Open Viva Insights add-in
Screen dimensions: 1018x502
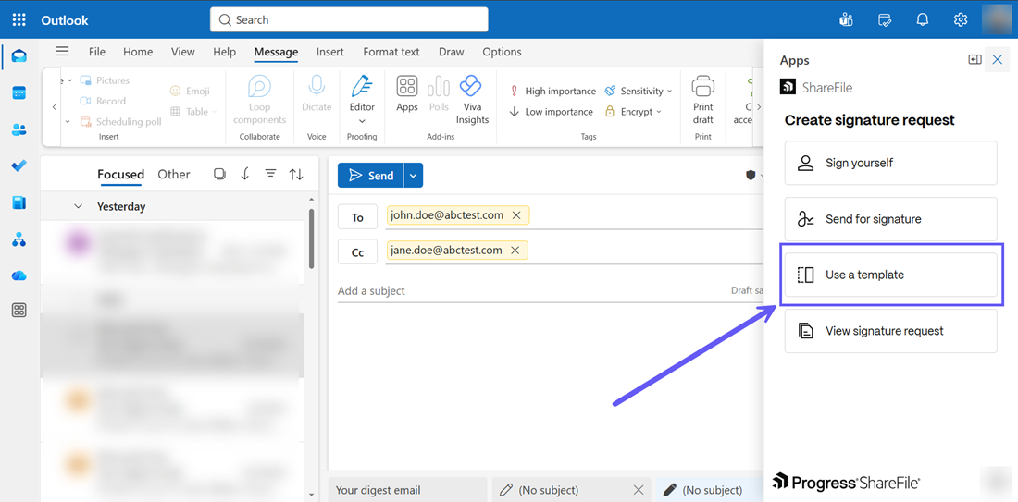point(472,100)
